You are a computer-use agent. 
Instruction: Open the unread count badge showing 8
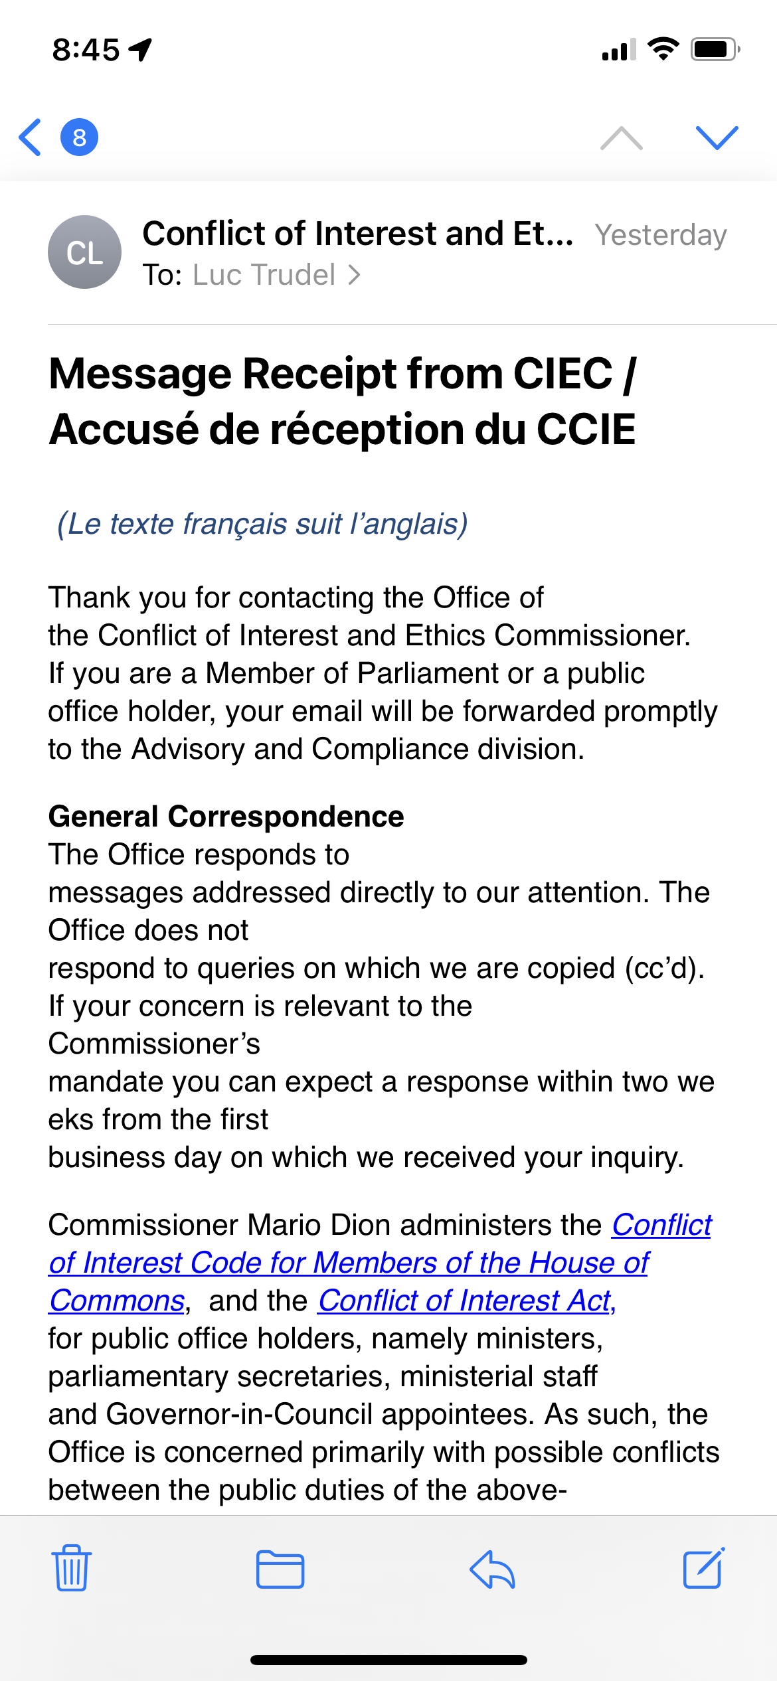[x=80, y=137]
